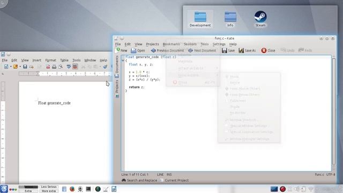Click the three colored dots activities icon
Image resolution: width=343 pixels, height=193 pixels.
[13, 189]
